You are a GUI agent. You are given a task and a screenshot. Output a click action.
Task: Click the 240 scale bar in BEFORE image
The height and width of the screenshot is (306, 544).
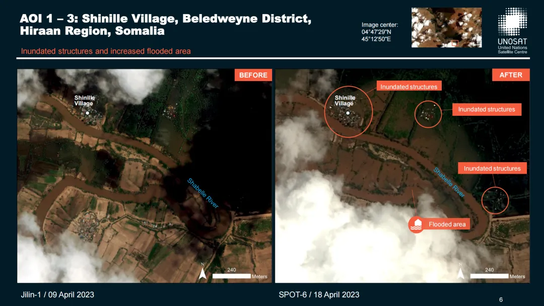[x=231, y=276]
